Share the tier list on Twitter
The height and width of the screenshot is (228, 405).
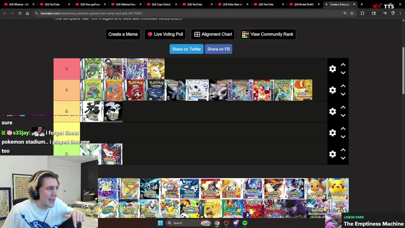point(186,49)
